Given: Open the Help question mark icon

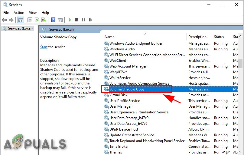Looking at the screenshot, I should point(53,20).
